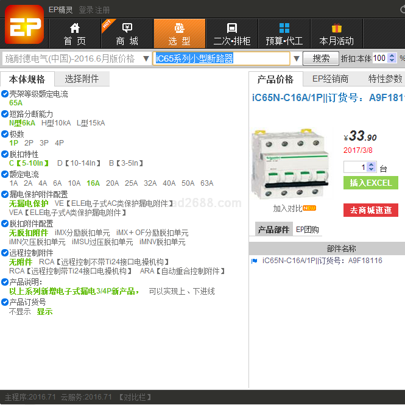Go to 首页 home icon
This screenshot has width=405, height=405.
[x=75, y=28]
